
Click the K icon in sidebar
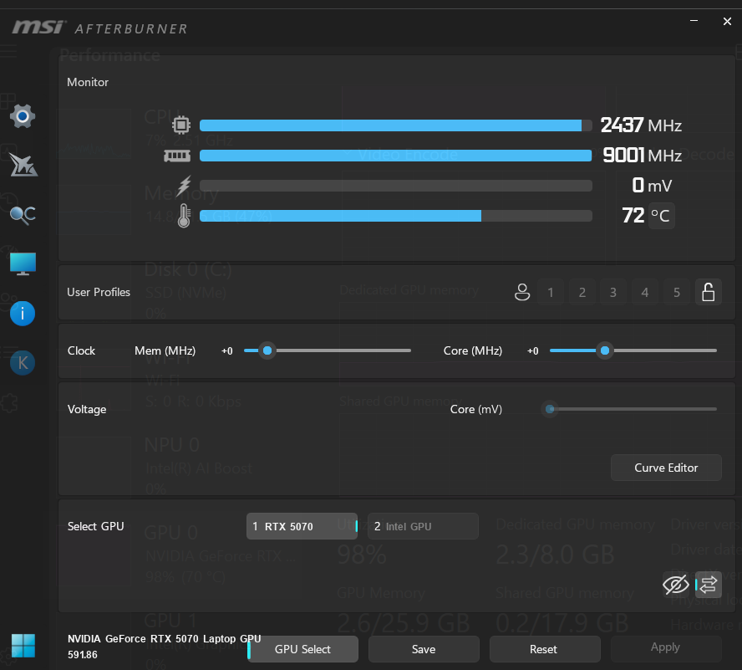click(23, 363)
